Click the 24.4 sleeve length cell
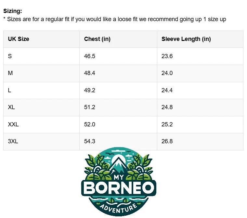This screenshot has width=247, height=218. 167,90
